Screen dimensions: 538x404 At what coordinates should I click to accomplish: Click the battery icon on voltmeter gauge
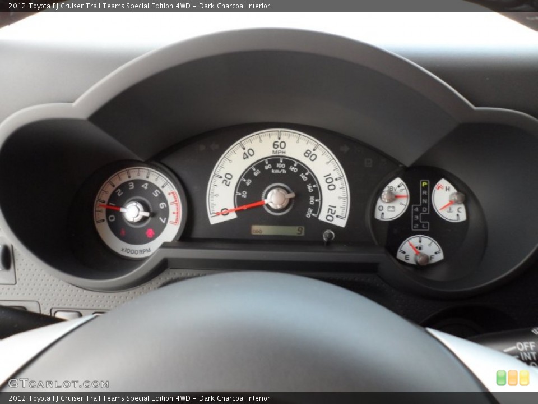pos(391,208)
